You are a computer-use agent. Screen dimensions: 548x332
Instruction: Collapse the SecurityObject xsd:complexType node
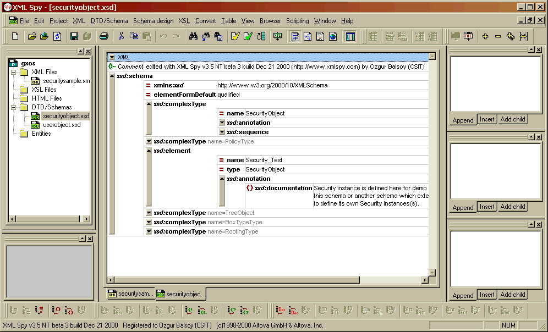149,104
